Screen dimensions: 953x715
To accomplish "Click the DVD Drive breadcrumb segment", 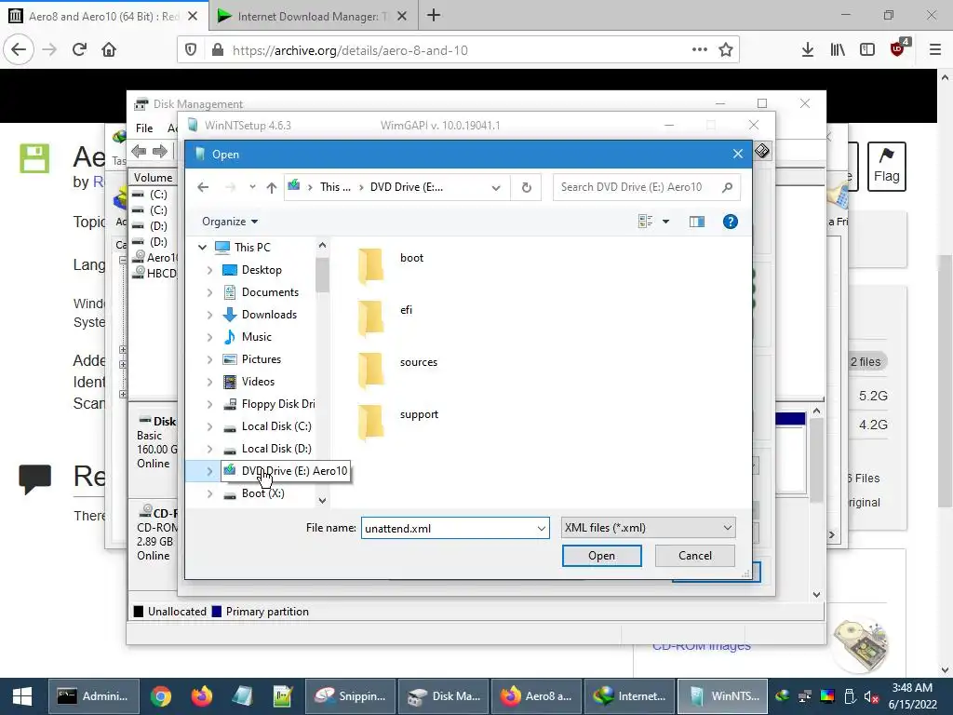I will [407, 187].
